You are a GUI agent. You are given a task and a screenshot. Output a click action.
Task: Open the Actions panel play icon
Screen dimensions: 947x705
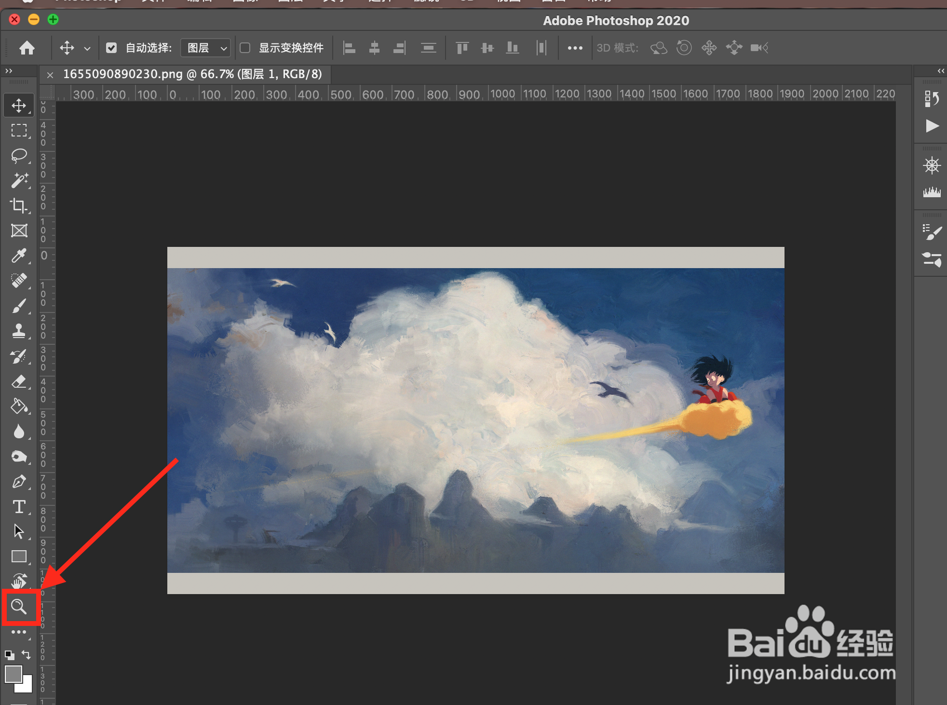(x=932, y=126)
